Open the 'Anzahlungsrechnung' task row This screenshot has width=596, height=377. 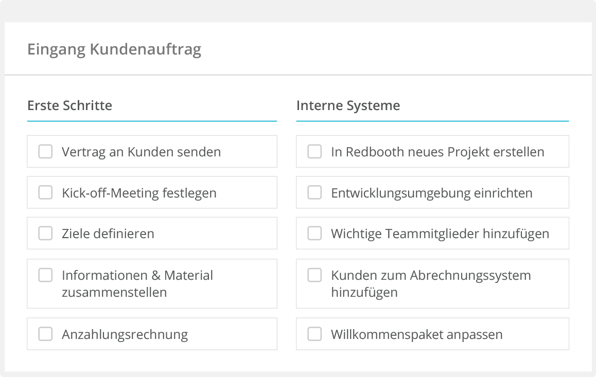coord(152,334)
